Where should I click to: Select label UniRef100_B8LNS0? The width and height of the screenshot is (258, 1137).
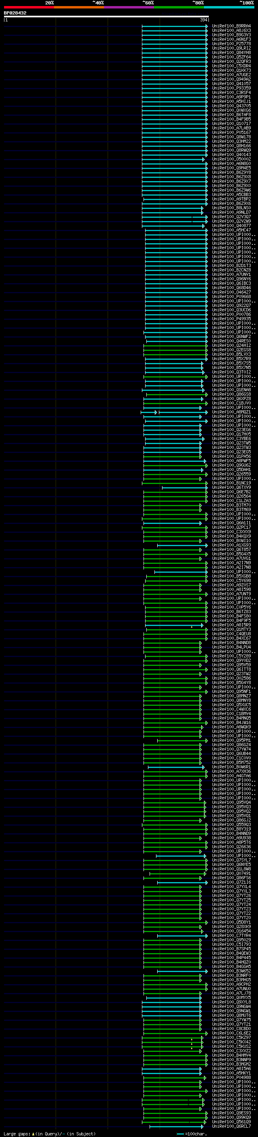pyautogui.click(x=231, y=208)
